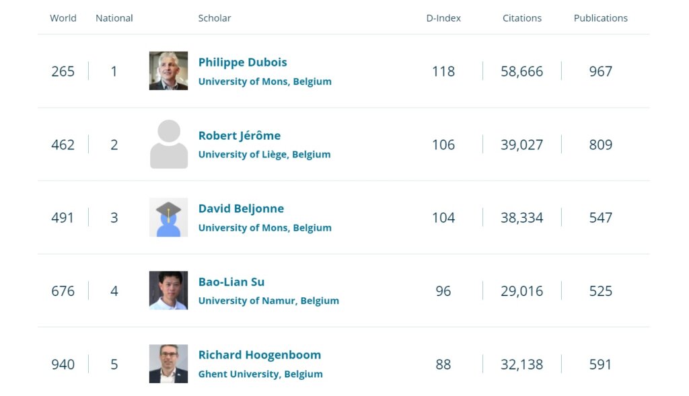The height and width of the screenshot is (396, 689).
Task: Open Richard Hoogenboom profile photo
Action: tap(168, 364)
